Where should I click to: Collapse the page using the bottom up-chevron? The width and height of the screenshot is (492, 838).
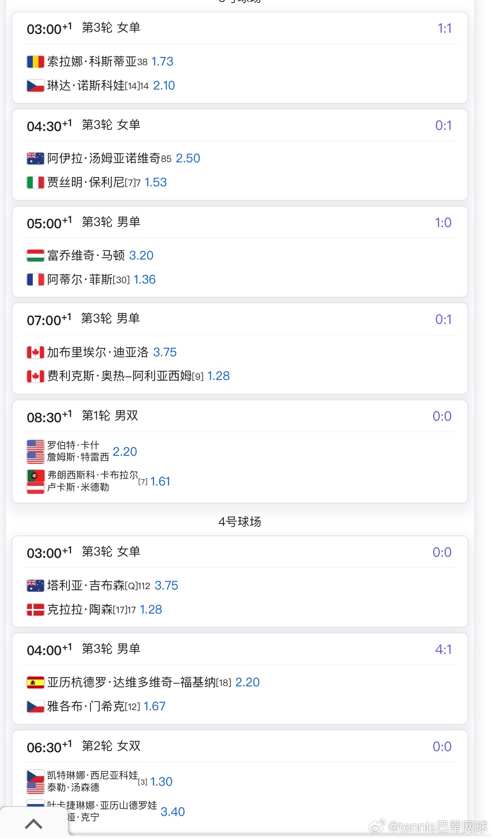click(x=34, y=824)
